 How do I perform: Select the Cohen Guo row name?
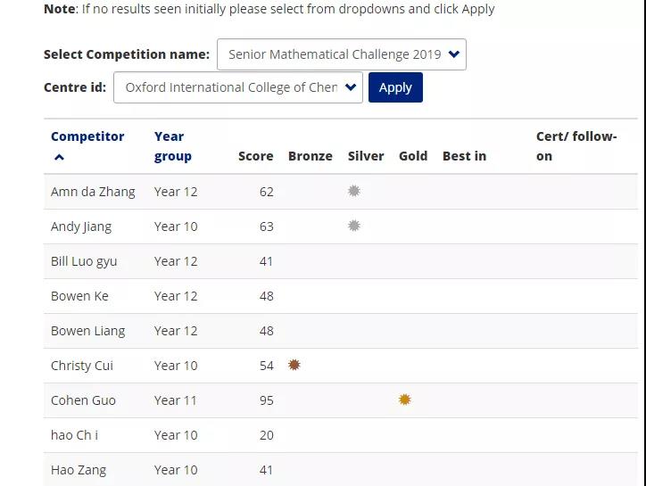(x=83, y=400)
